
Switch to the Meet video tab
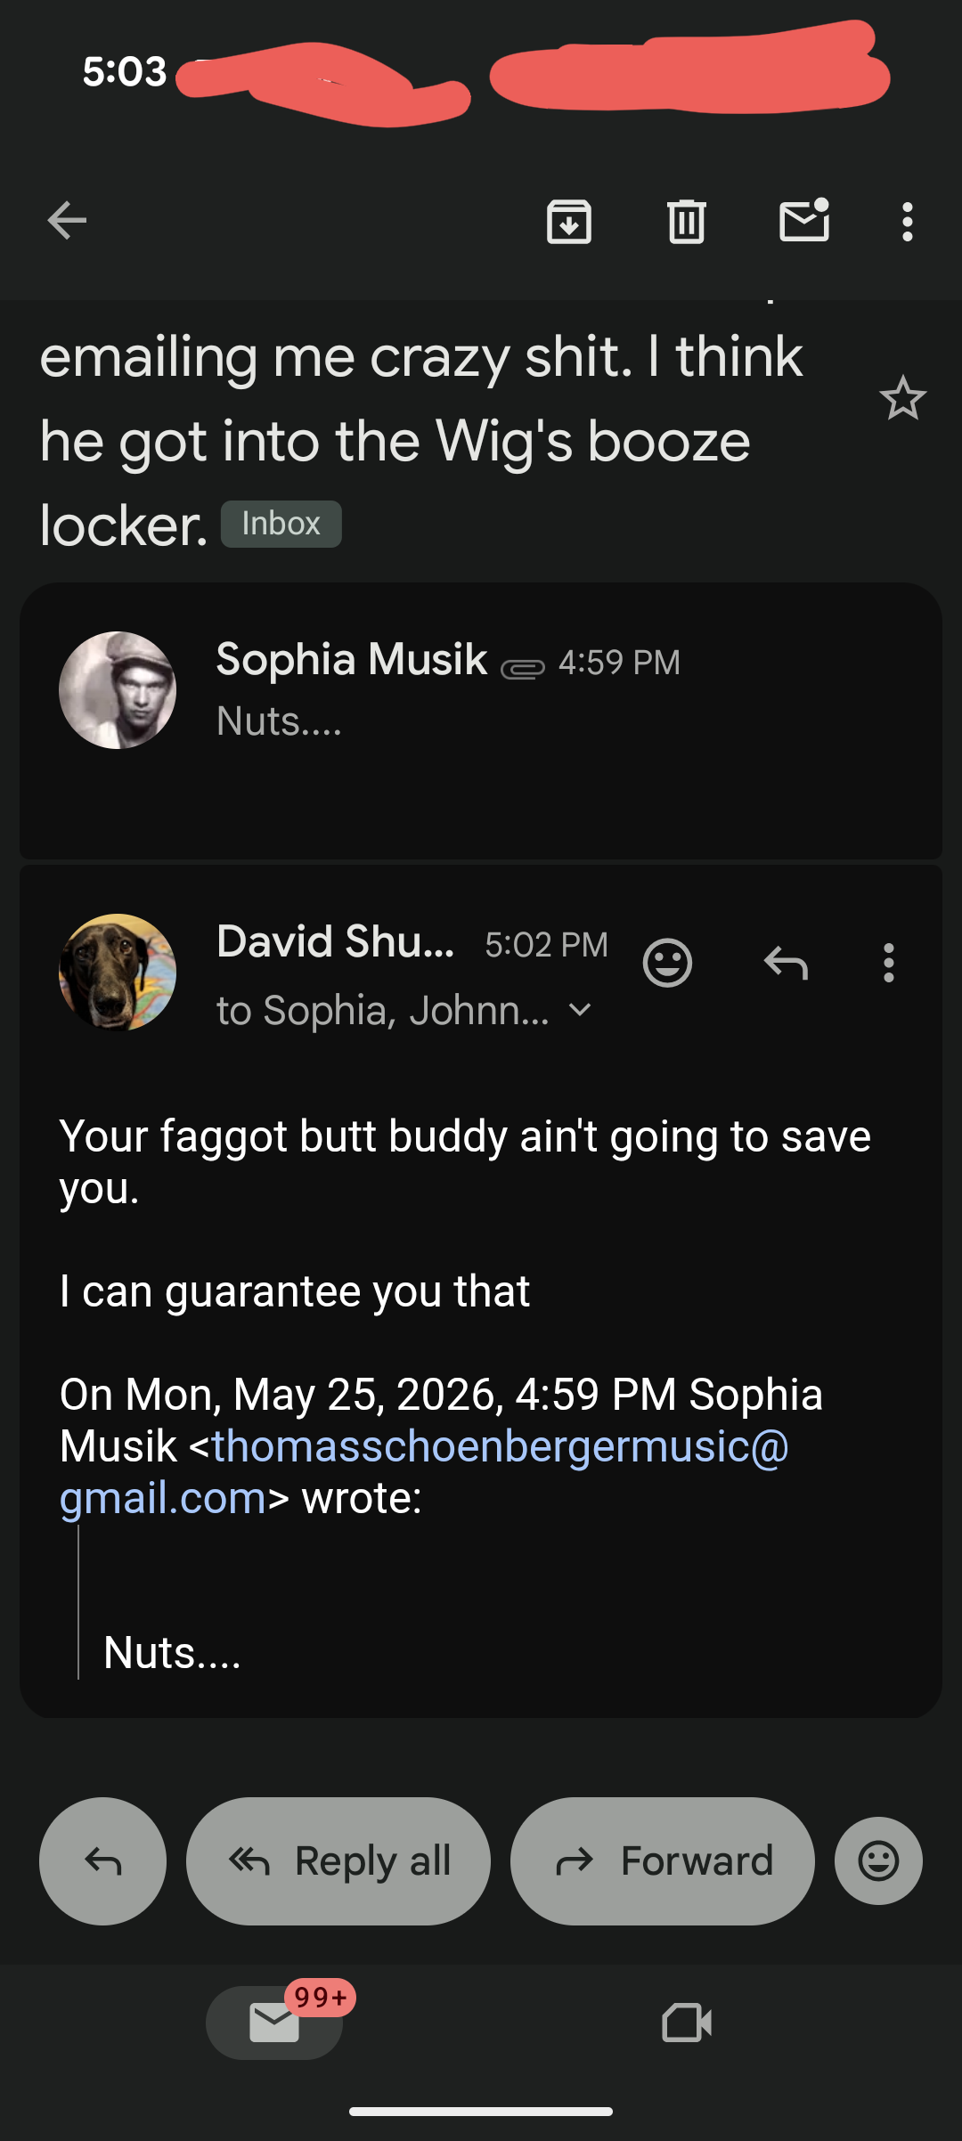[687, 2022]
